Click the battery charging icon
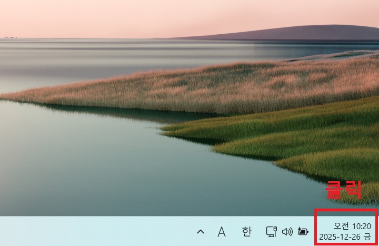The image size is (379, 246). (x=303, y=231)
